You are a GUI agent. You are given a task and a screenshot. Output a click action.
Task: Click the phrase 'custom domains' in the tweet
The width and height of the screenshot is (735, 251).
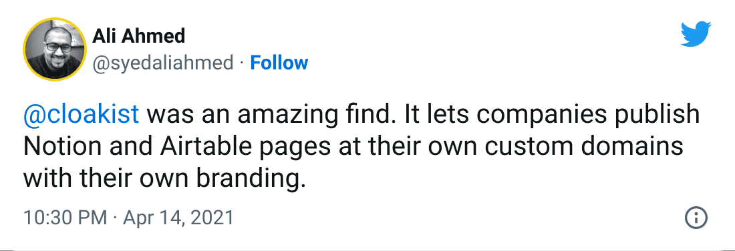pos(584,147)
